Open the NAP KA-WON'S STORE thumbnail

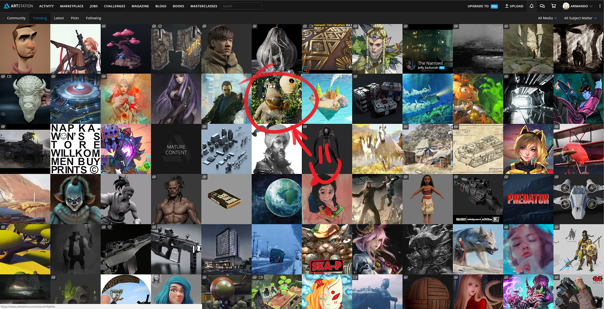tap(75, 149)
